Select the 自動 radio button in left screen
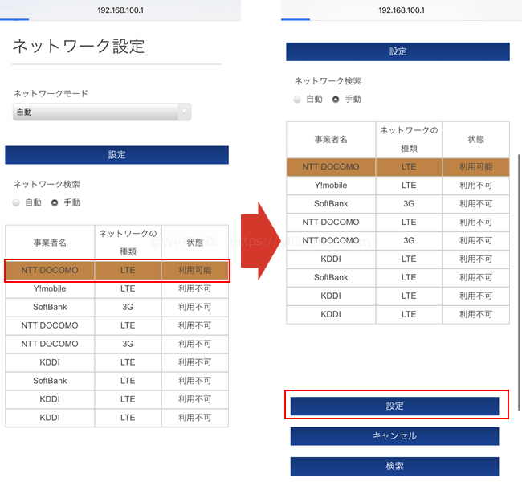 click(x=16, y=202)
